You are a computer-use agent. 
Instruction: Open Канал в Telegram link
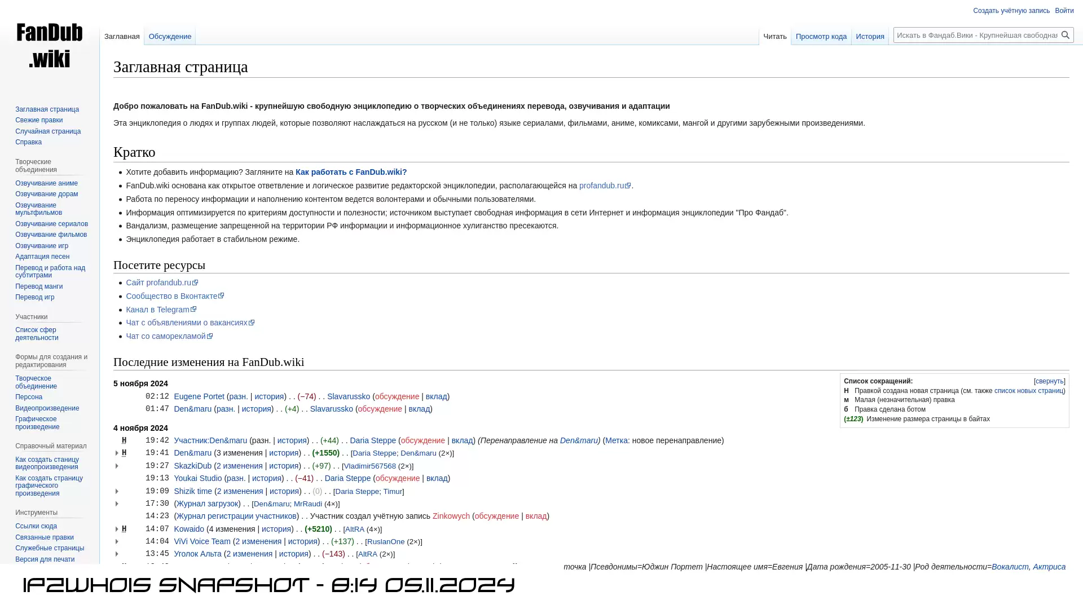161,310
